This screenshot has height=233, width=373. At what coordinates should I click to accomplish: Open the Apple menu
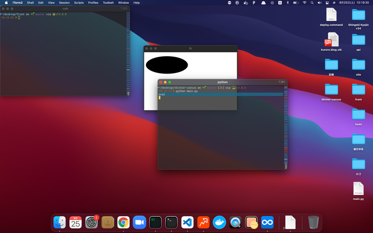tap(6, 3)
